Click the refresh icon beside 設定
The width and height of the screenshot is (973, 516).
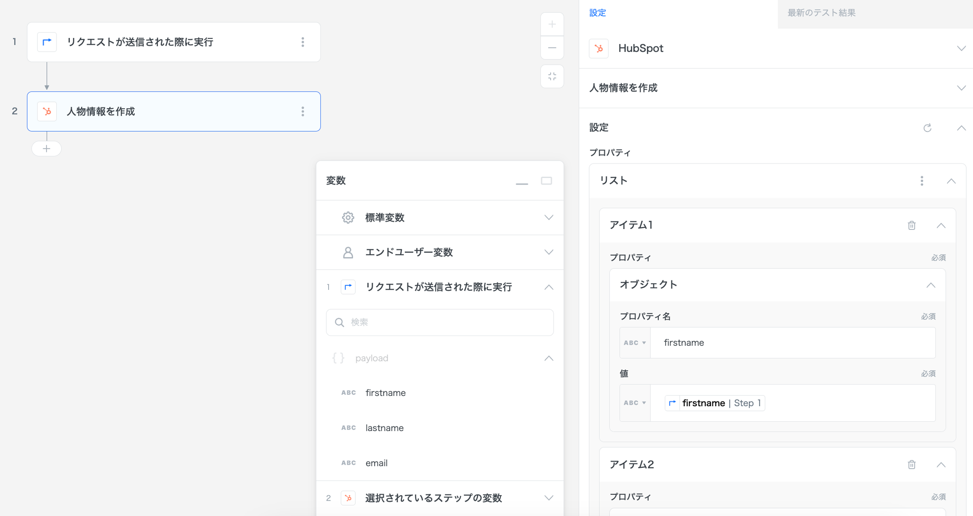[x=927, y=128]
